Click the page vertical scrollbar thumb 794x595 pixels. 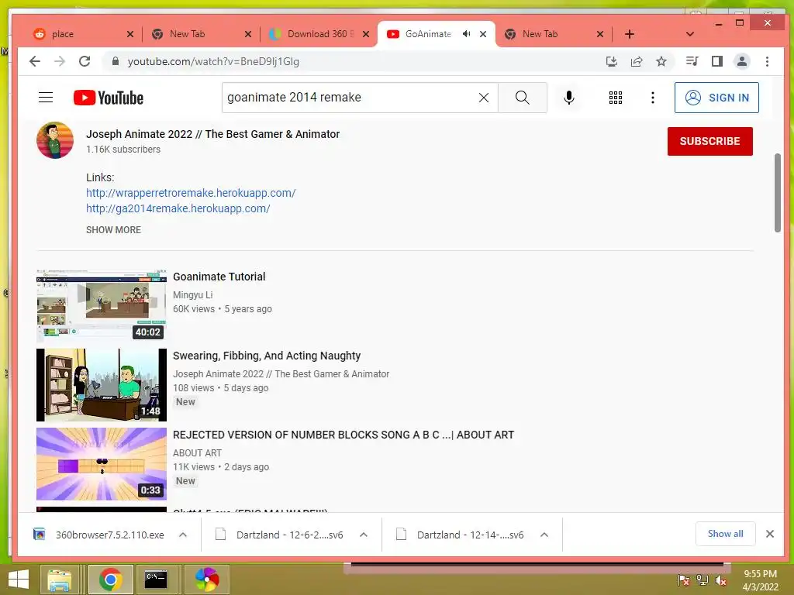[x=777, y=193]
